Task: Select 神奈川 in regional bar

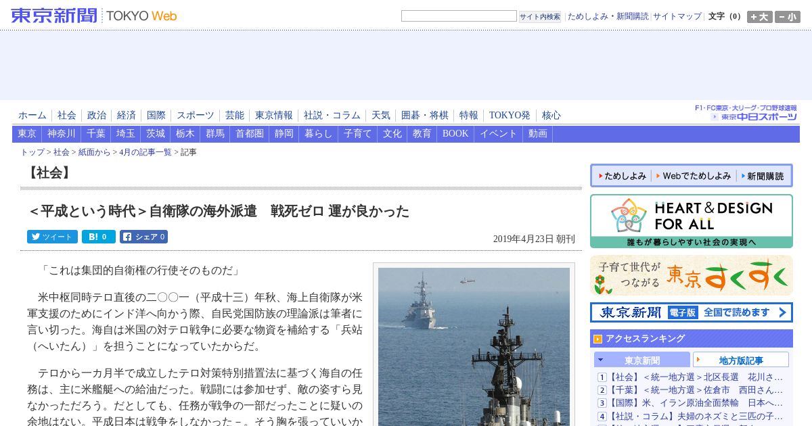Action: tap(62, 134)
